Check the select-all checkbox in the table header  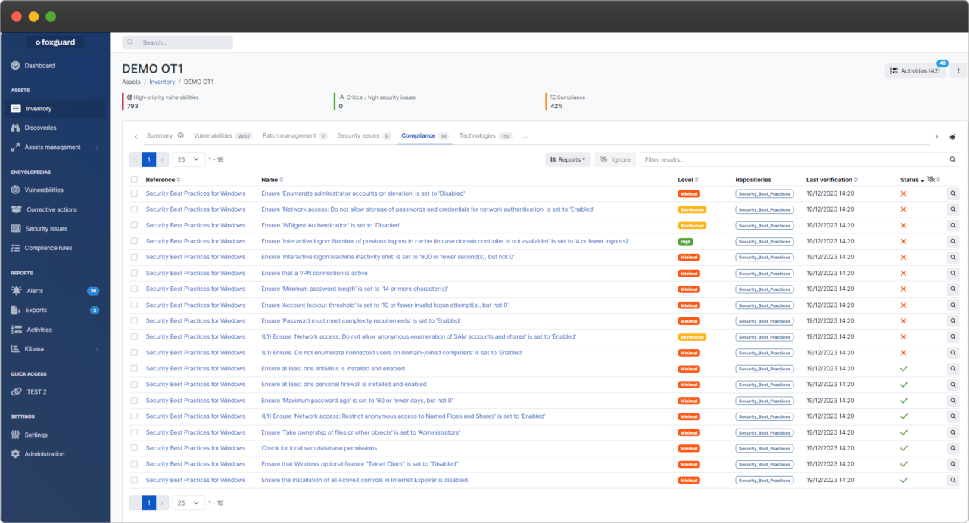click(x=134, y=179)
